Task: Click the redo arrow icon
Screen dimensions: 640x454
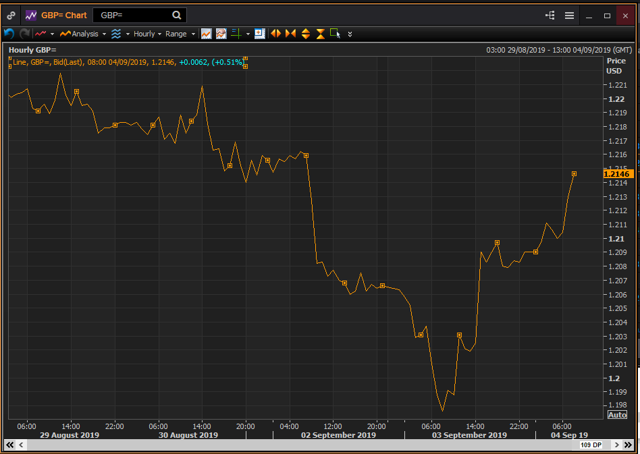Action: coord(24,34)
